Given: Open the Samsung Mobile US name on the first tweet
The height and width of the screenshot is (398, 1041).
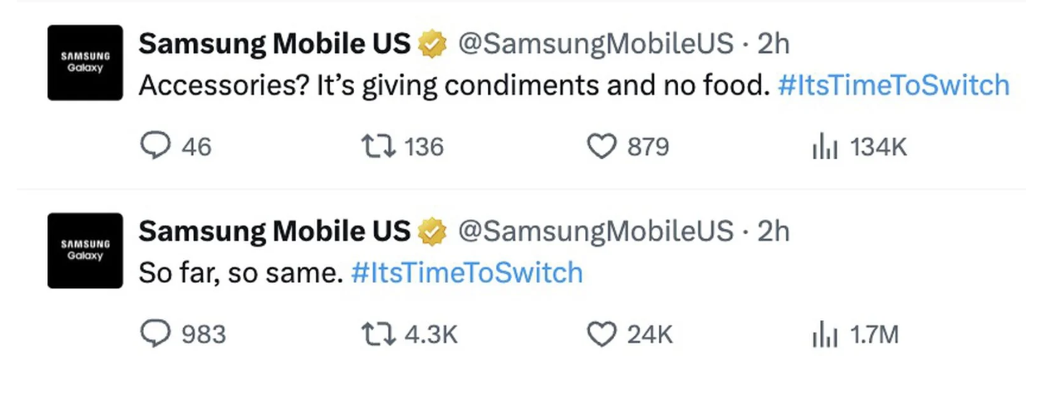Looking at the screenshot, I should pos(274,44).
